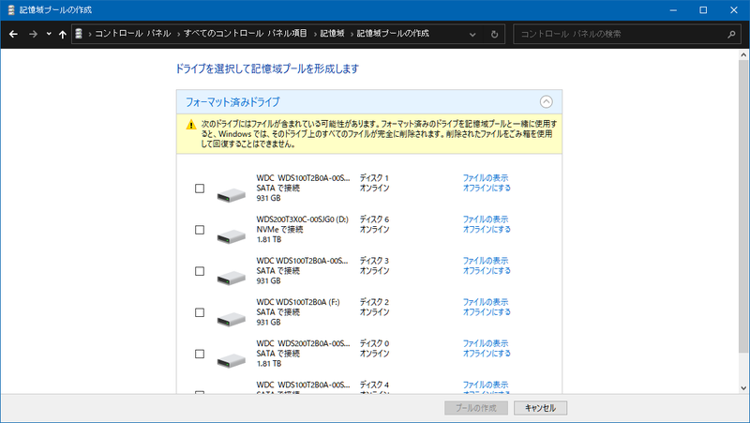750x423 pixels.
Task: Select the WDS200T3X0C (D:) NVMe drive checkbox
Action: tap(199, 229)
